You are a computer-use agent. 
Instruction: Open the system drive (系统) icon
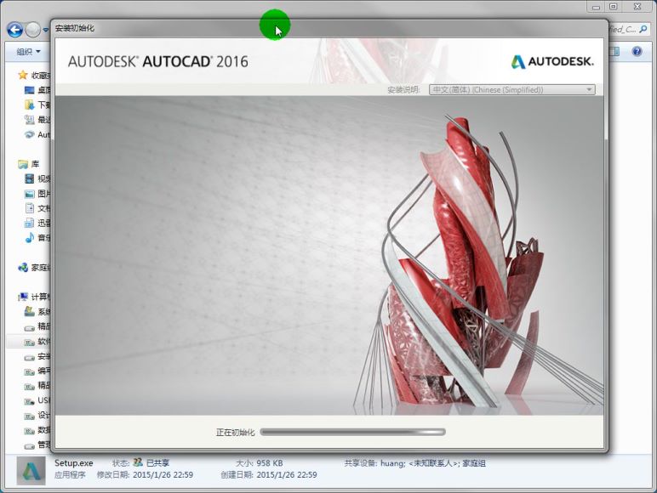(x=29, y=312)
